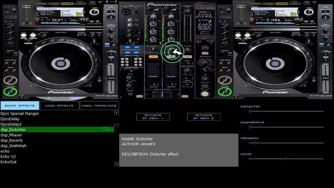
Task: Select DjosDelay in effects list
Action: pyautogui.click(x=10, y=119)
